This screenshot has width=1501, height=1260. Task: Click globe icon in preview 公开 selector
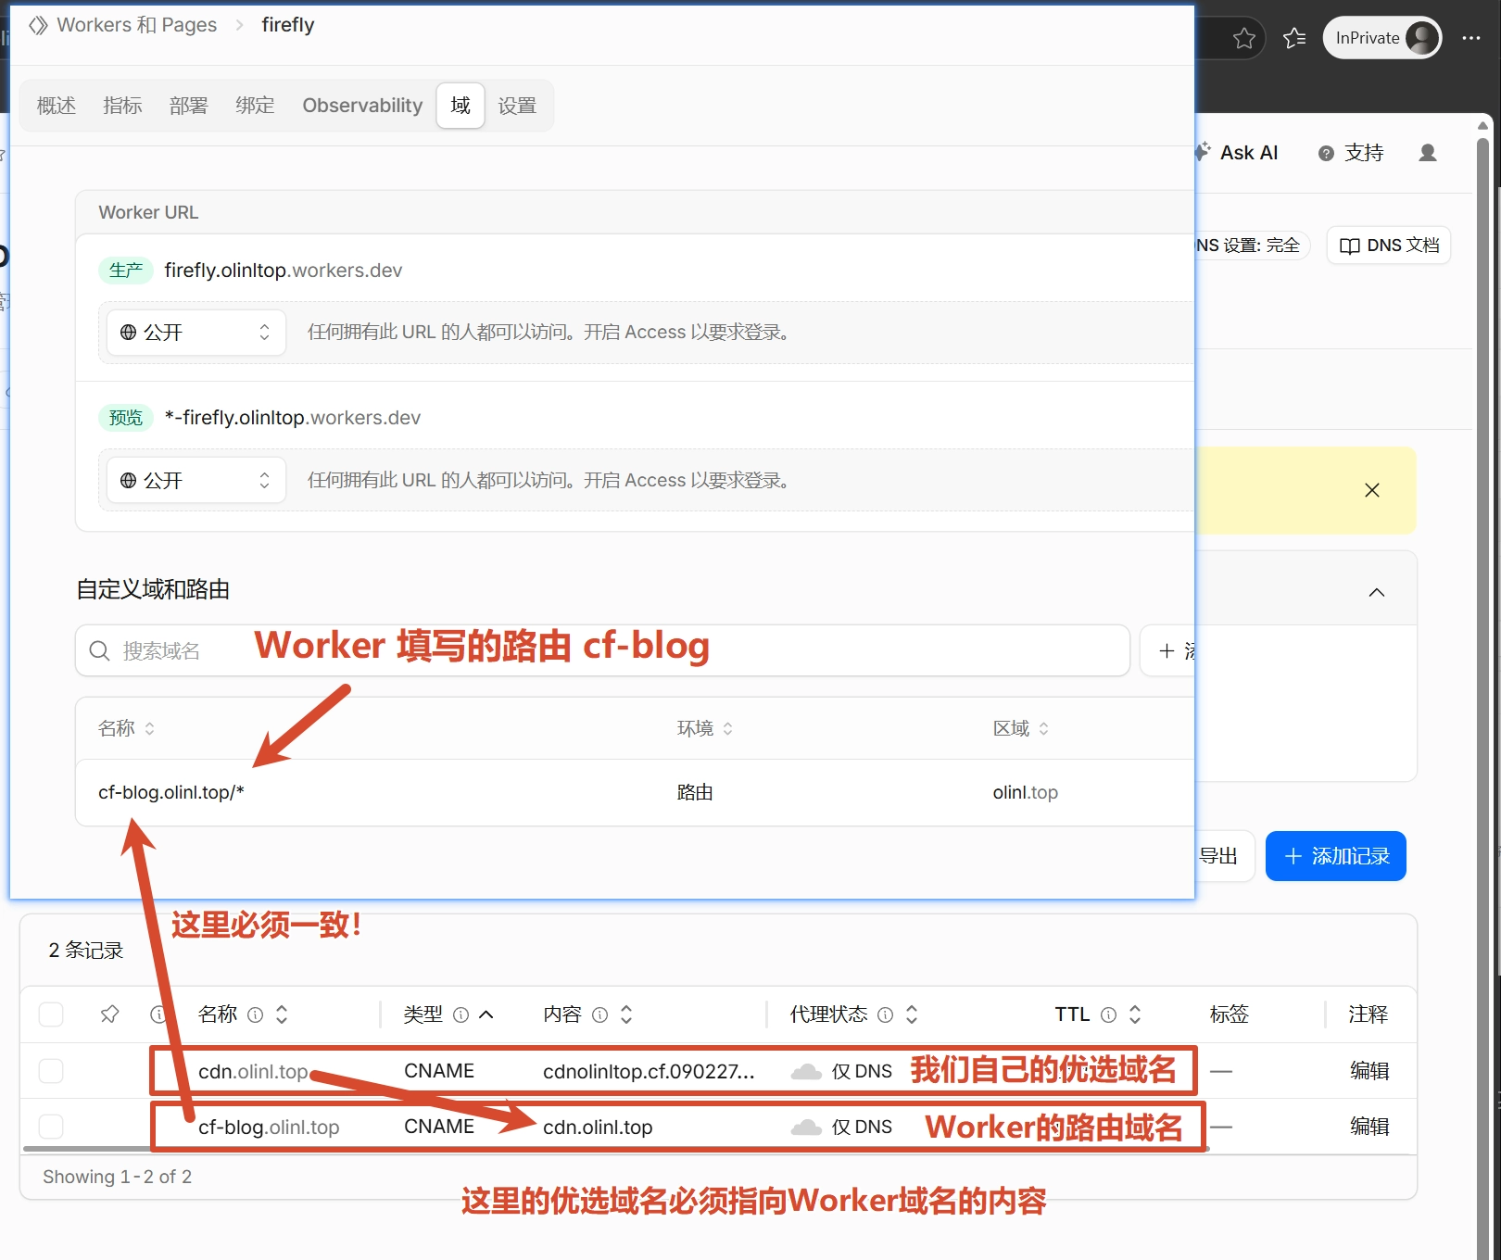[x=129, y=481]
